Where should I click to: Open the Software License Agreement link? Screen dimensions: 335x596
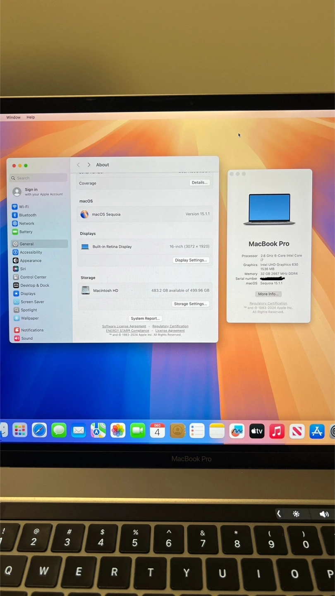coord(124,326)
